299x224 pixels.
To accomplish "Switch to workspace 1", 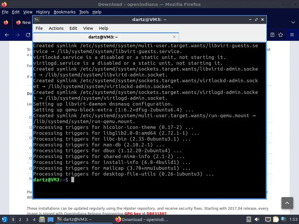I will [13, 220].
